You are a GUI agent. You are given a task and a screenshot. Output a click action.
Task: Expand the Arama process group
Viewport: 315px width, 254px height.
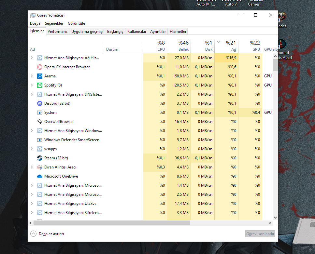pyautogui.click(x=32, y=76)
